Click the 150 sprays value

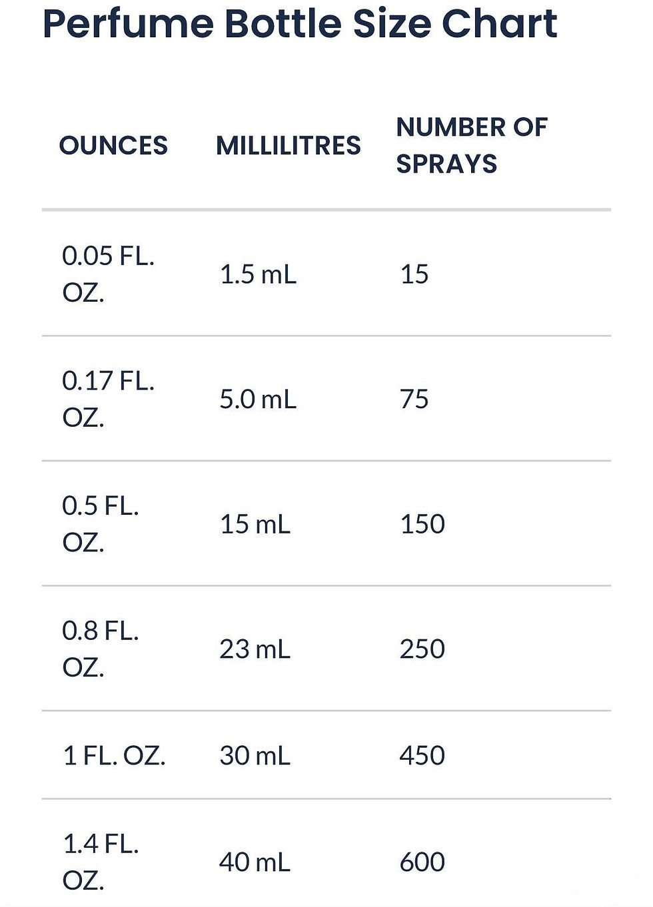pyautogui.click(x=422, y=525)
